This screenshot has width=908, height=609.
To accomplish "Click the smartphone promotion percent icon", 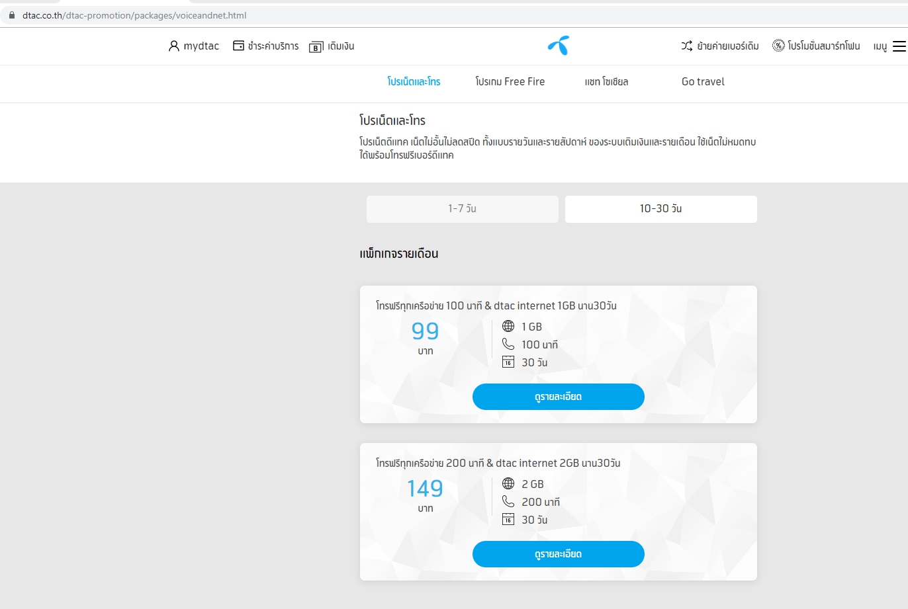I will [778, 46].
